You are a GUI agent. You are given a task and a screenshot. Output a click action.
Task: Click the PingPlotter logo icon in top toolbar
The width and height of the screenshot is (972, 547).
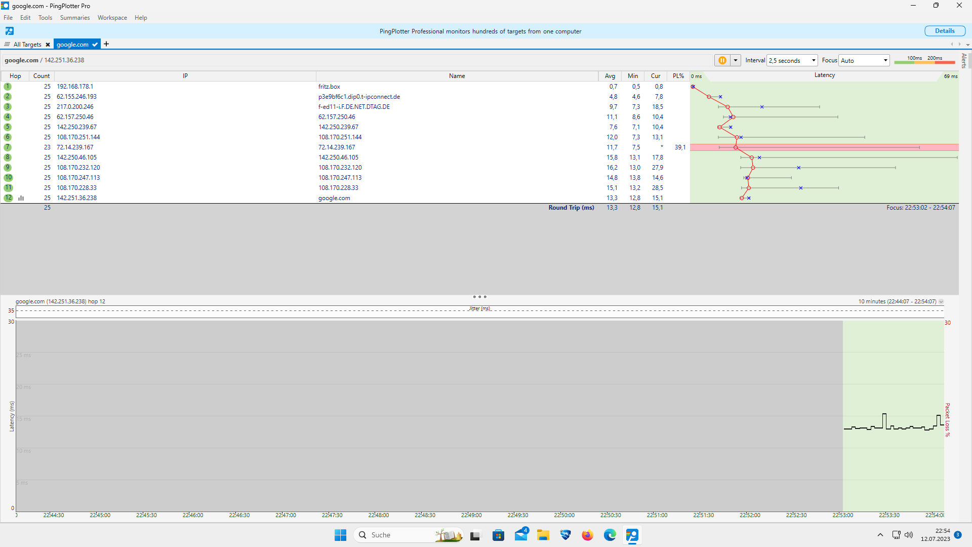9,31
